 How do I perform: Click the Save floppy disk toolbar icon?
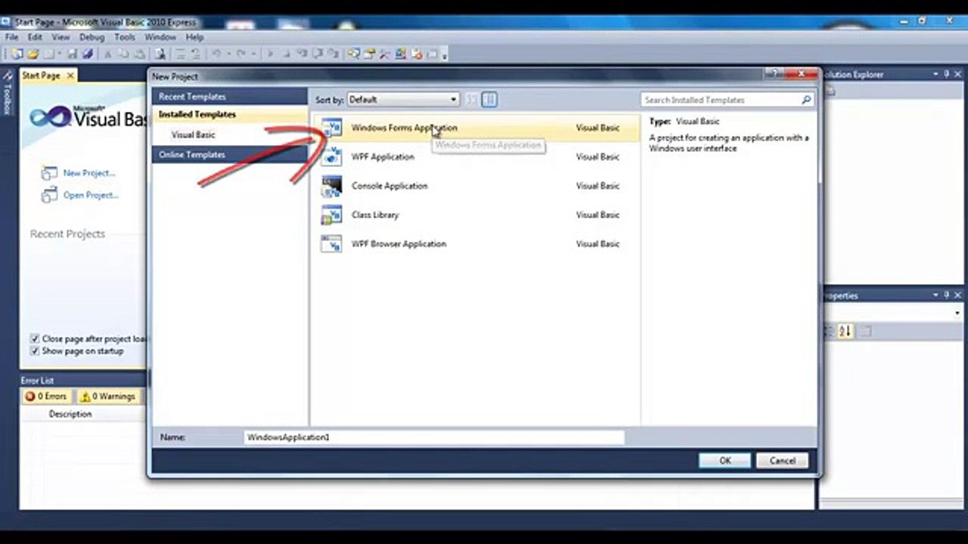(72, 54)
